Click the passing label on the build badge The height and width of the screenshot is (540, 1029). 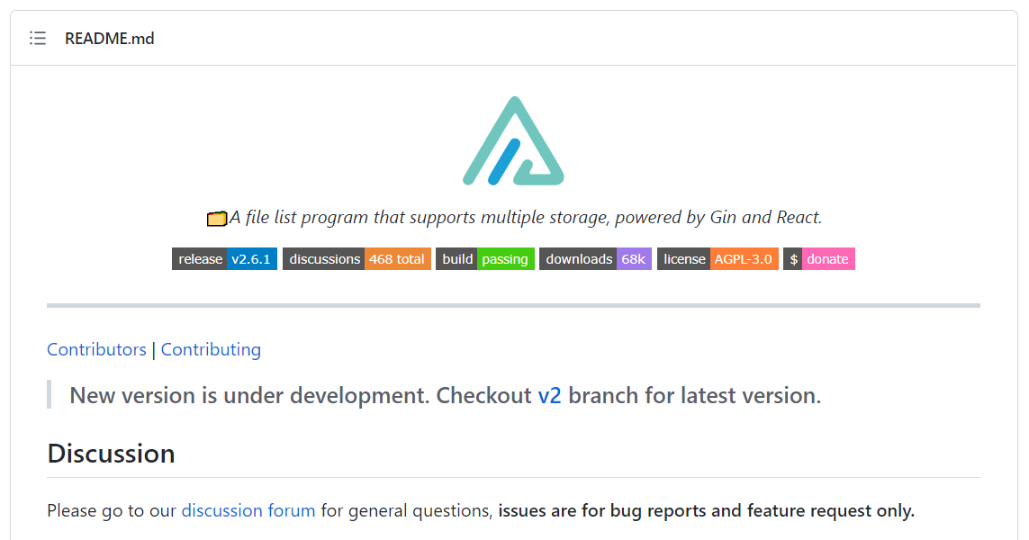(x=504, y=258)
